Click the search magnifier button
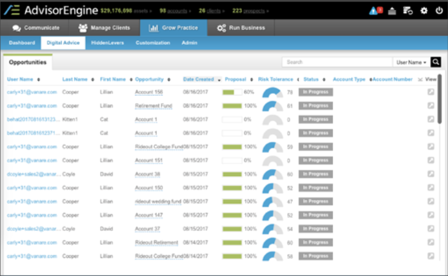This screenshot has height=276, width=448. point(436,62)
